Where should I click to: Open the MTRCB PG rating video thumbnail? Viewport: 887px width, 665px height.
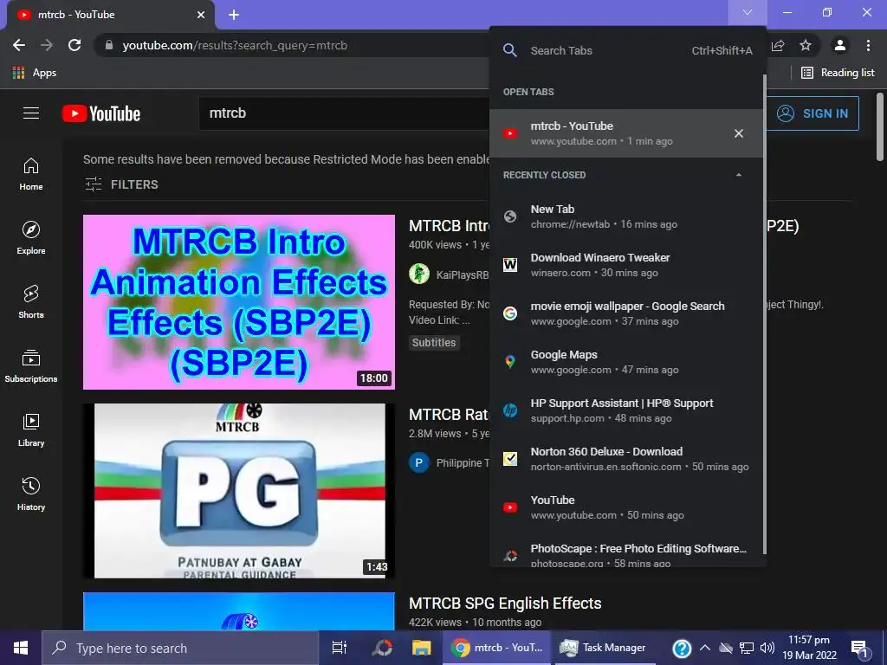[239, 491]
